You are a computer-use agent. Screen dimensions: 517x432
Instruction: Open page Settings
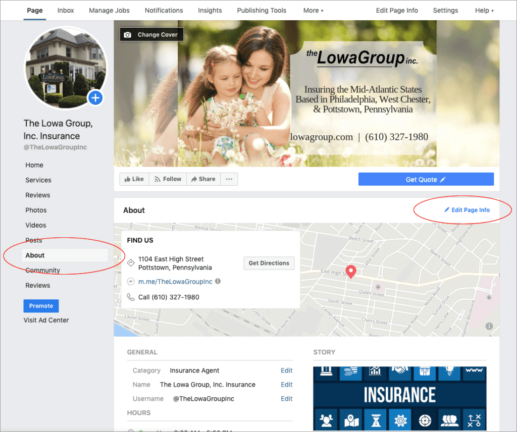(445, 11)
